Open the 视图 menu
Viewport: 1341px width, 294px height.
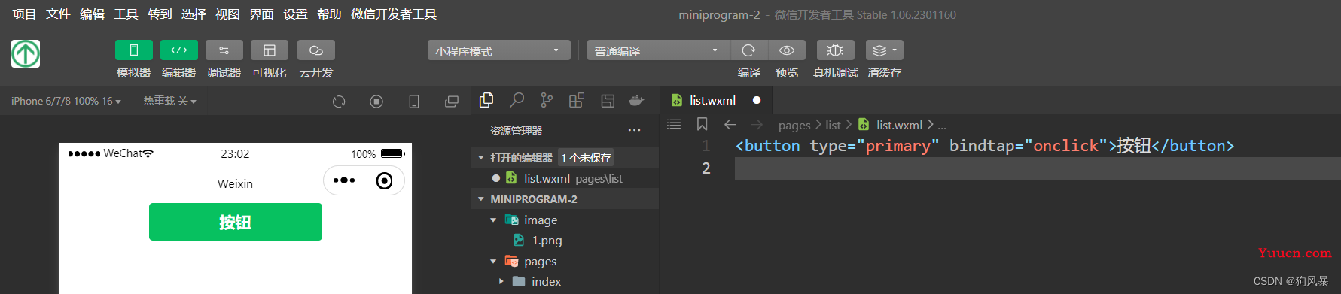[227, 14]
